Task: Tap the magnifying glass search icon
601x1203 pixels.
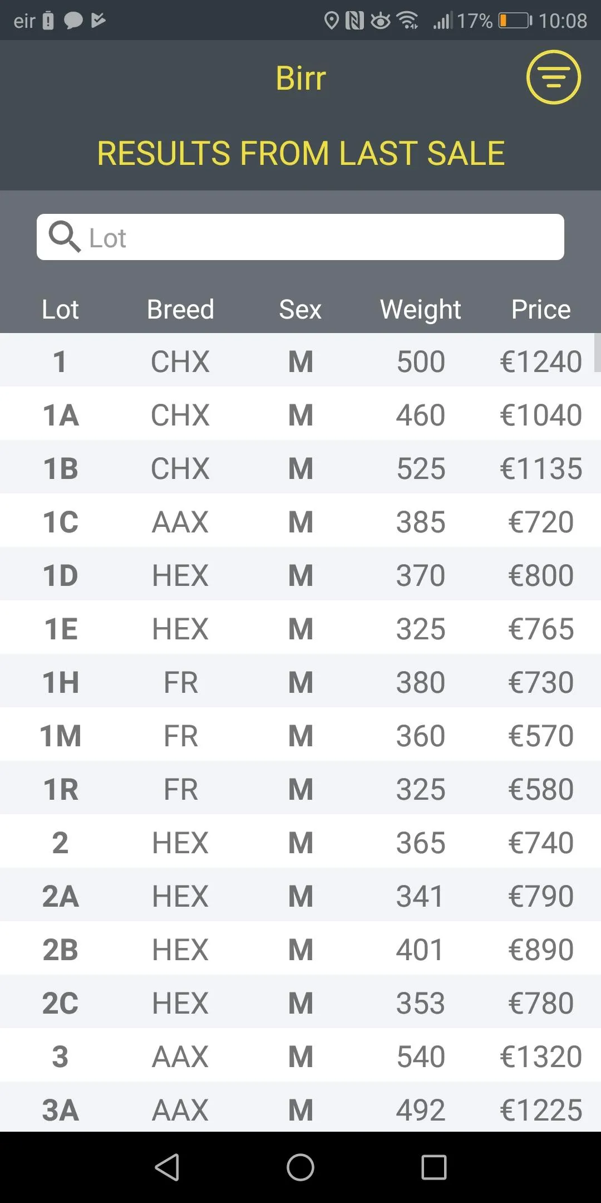Action: point(64,237)
